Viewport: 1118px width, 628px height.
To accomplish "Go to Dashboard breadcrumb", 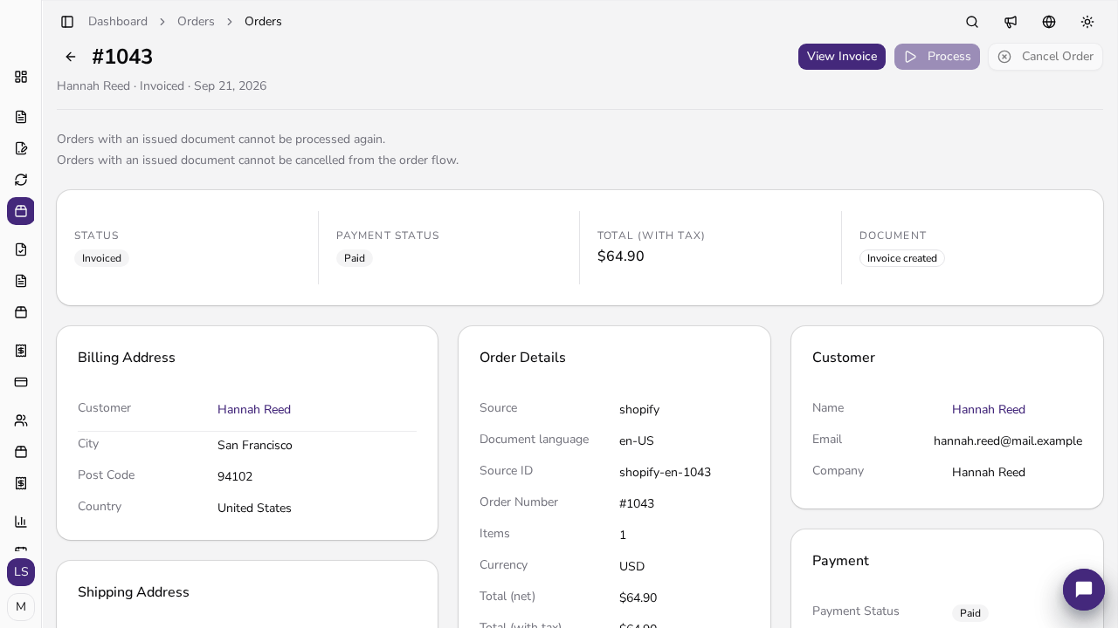I will (x=118, y=22).
